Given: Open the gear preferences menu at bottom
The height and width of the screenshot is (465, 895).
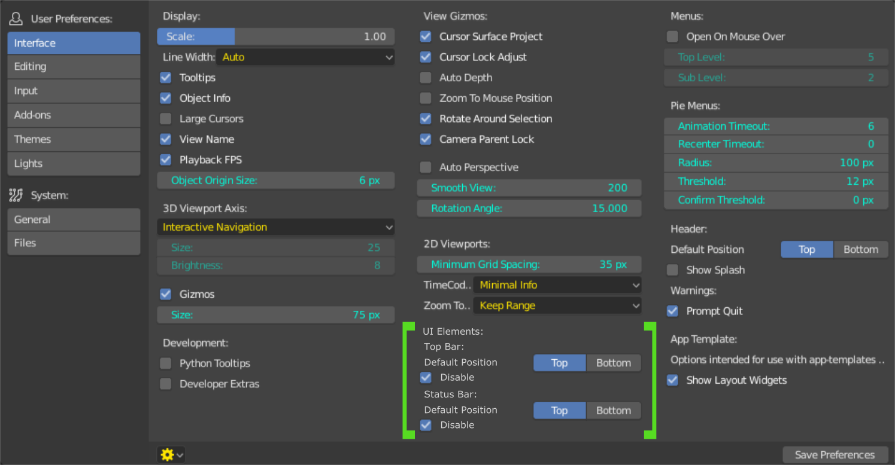Looking at the screenshot, I should [171, 455].
